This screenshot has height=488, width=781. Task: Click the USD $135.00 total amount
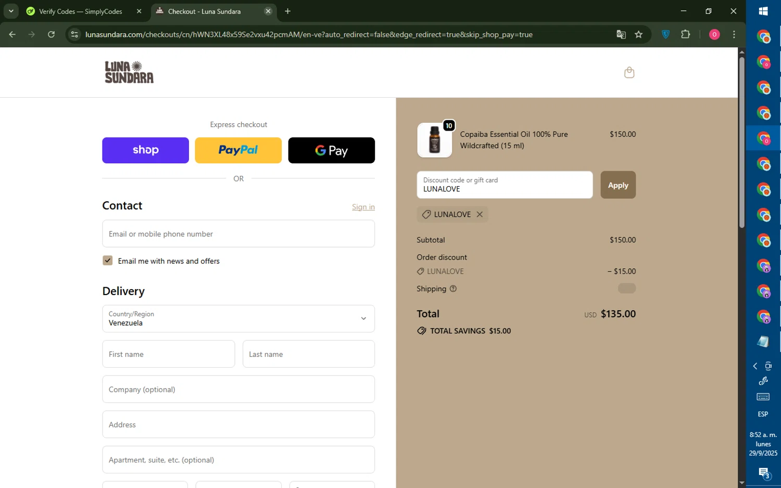point(610,314)
